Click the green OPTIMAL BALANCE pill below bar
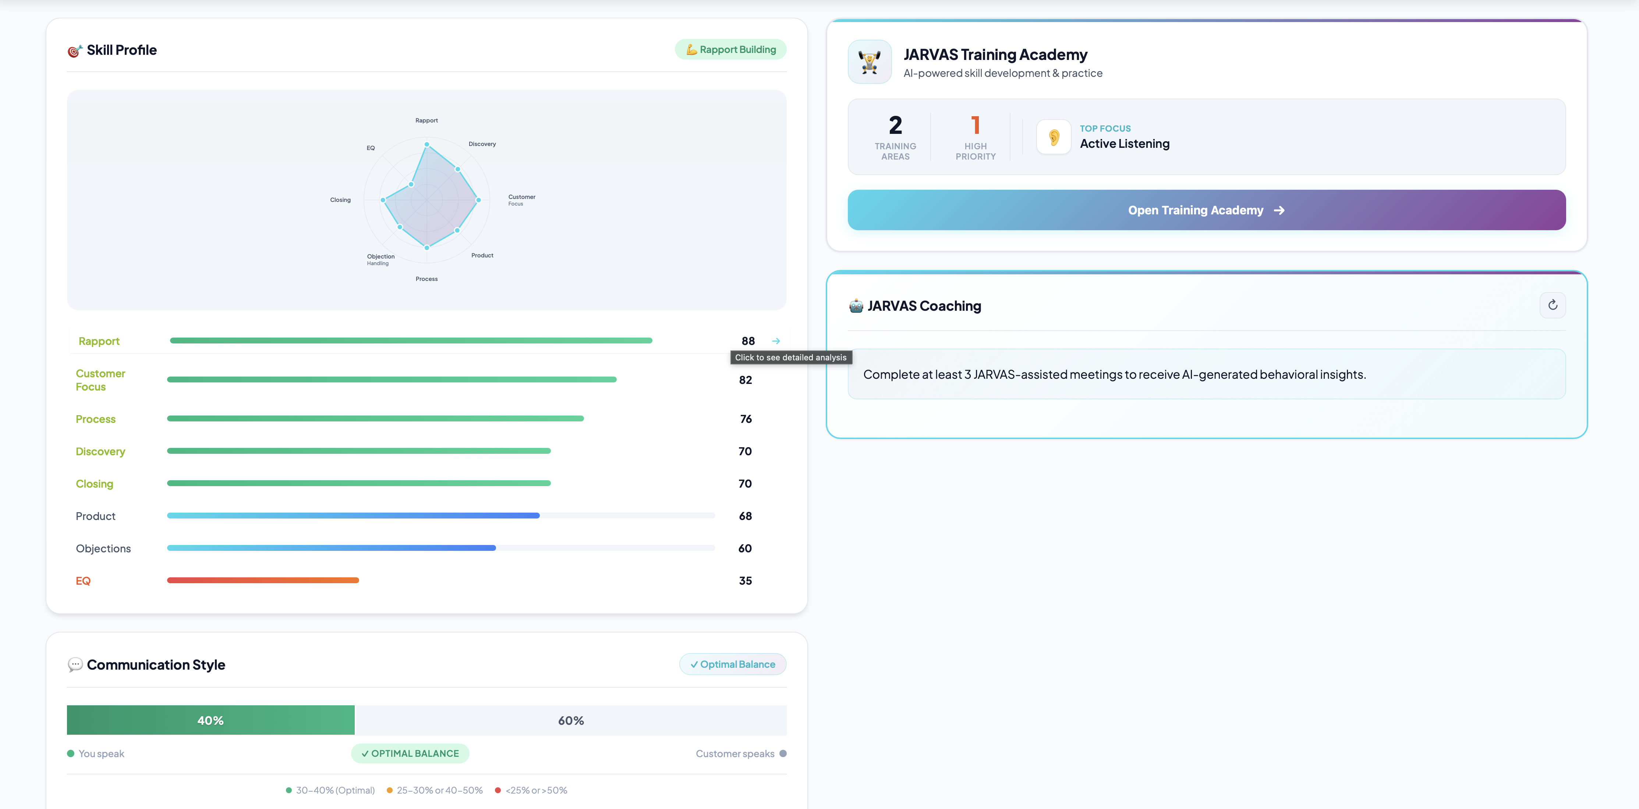Screen dimensions: 1639x809 410,754
